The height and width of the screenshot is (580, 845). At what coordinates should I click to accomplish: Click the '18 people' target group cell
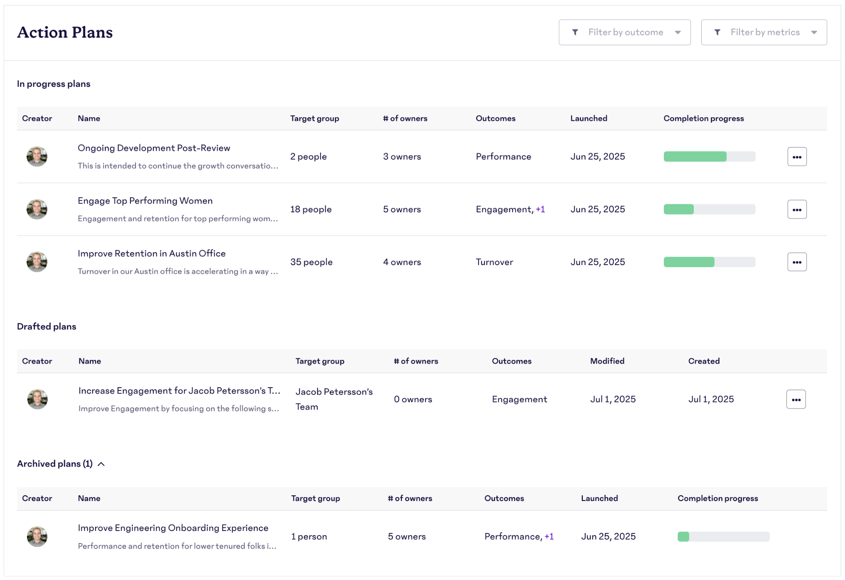click(x=311, y=209)
